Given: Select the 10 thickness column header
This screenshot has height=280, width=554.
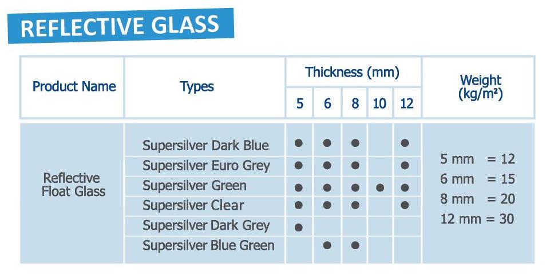Looking at the screenshot, I should tap(379, 104).
